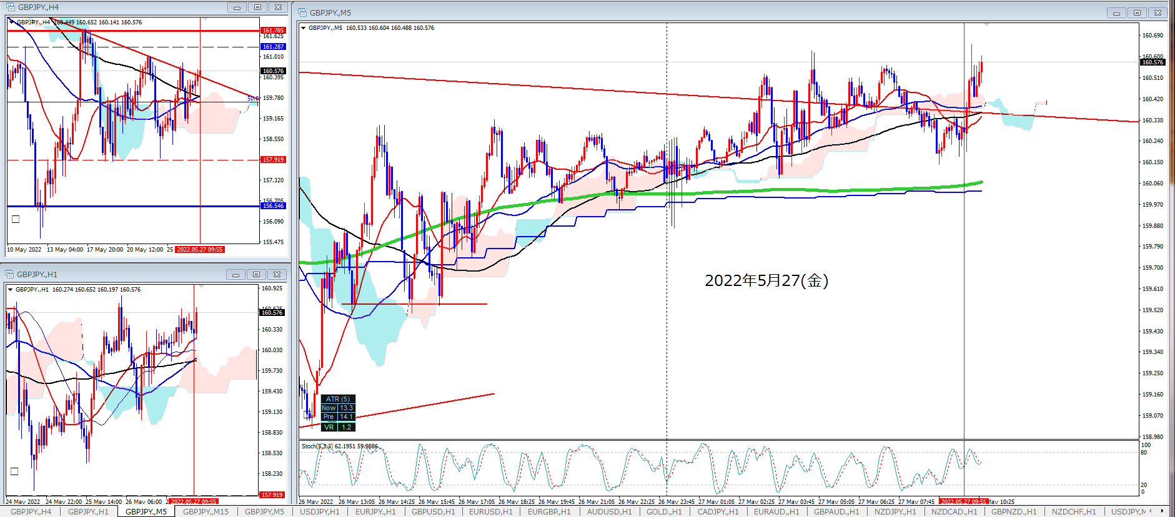Screen dimensions: 1175x517
Task: Switch to the GBPJPY.,M15 chart tab
Action: [x=206, y=511]
